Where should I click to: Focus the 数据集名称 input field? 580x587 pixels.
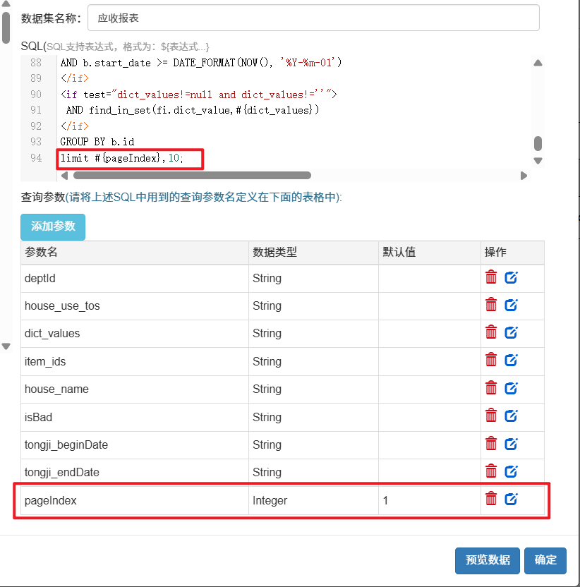(313, 18)
